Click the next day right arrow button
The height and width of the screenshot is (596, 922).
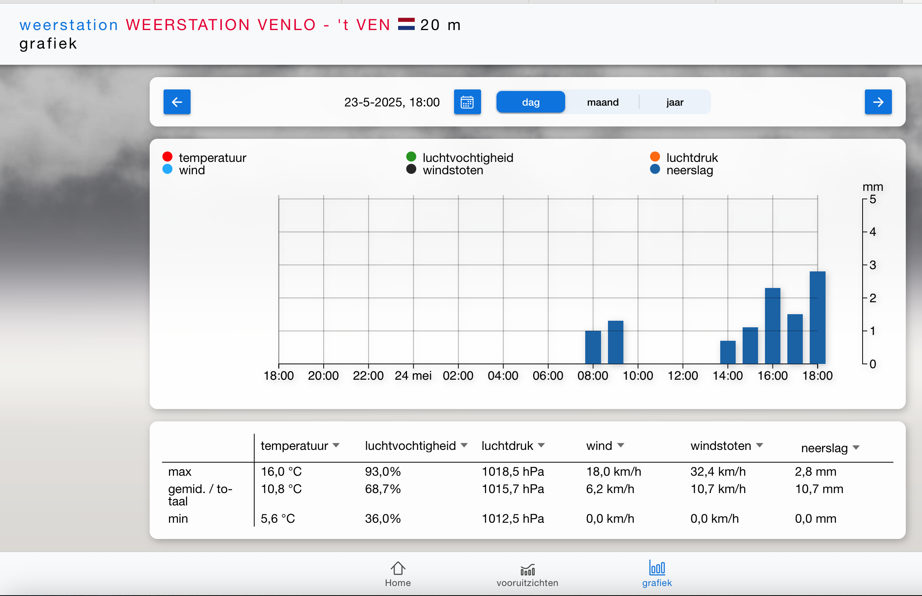(x=878, y=102)
